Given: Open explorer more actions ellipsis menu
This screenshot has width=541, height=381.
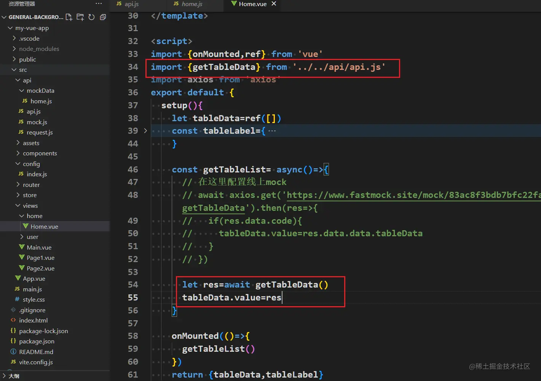Looking at the screenshot, I should tap(99, 4).
